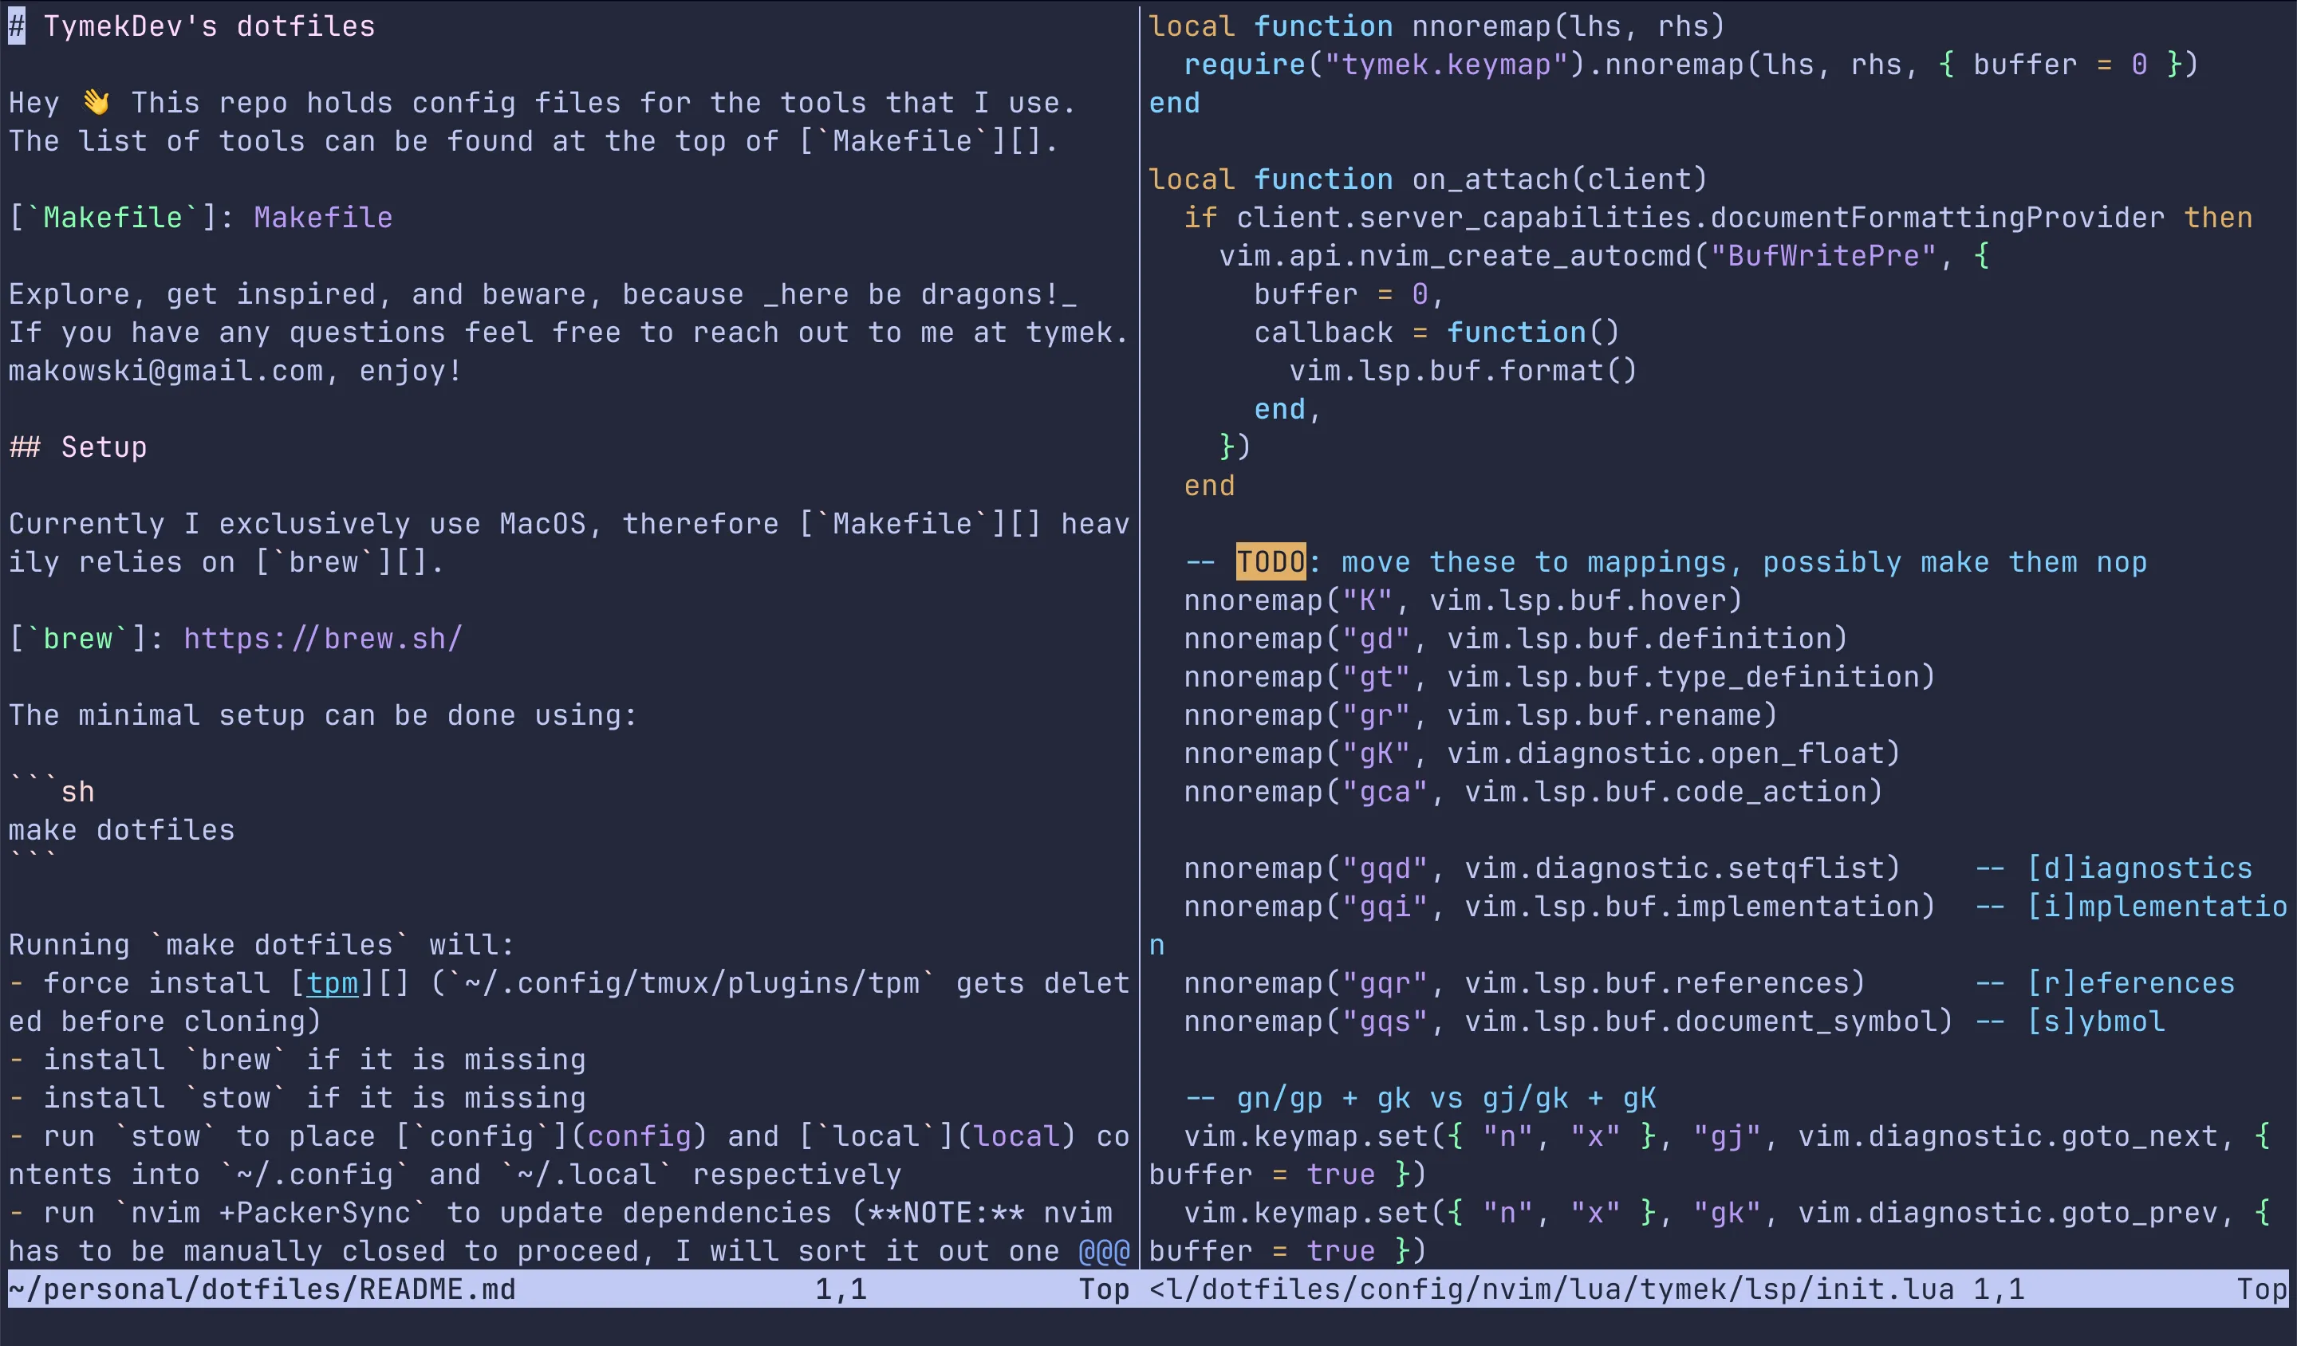Click the highlighted TODO keyword
2297x1346 pixels.
[x=1271, y=561]
